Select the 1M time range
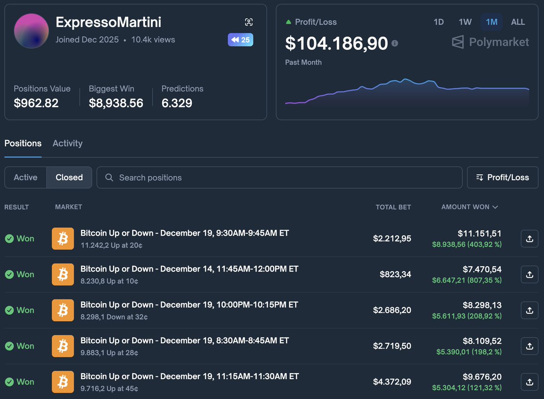544x399 pixels. pos(491,22)
